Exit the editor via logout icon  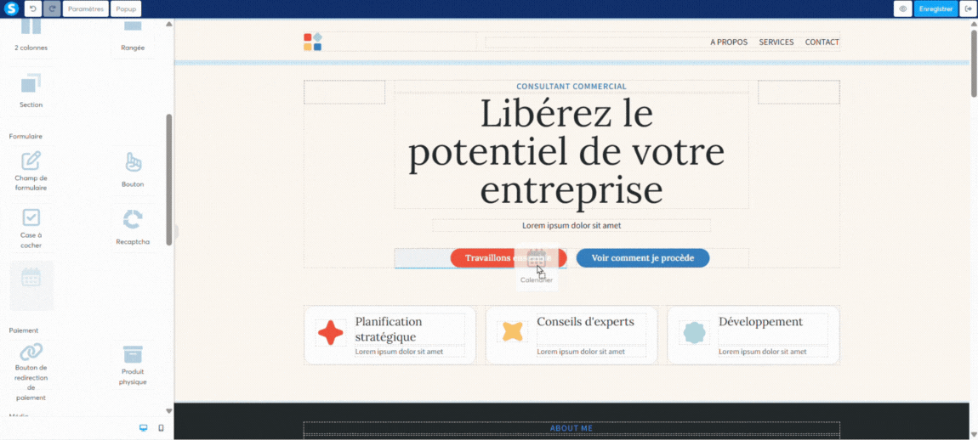coord(968,8)
